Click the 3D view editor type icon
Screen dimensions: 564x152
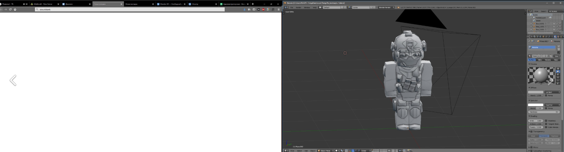pos(286,151)
